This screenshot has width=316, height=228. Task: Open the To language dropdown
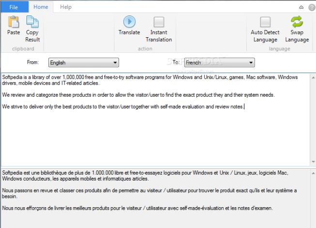[x=220, y=62]
